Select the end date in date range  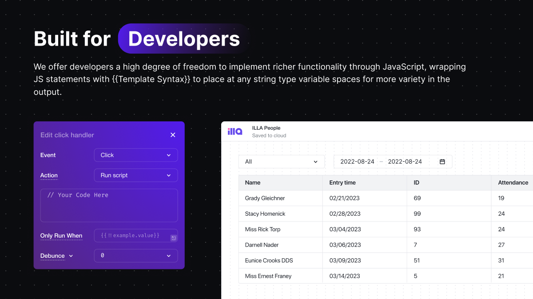pos(405,162)
